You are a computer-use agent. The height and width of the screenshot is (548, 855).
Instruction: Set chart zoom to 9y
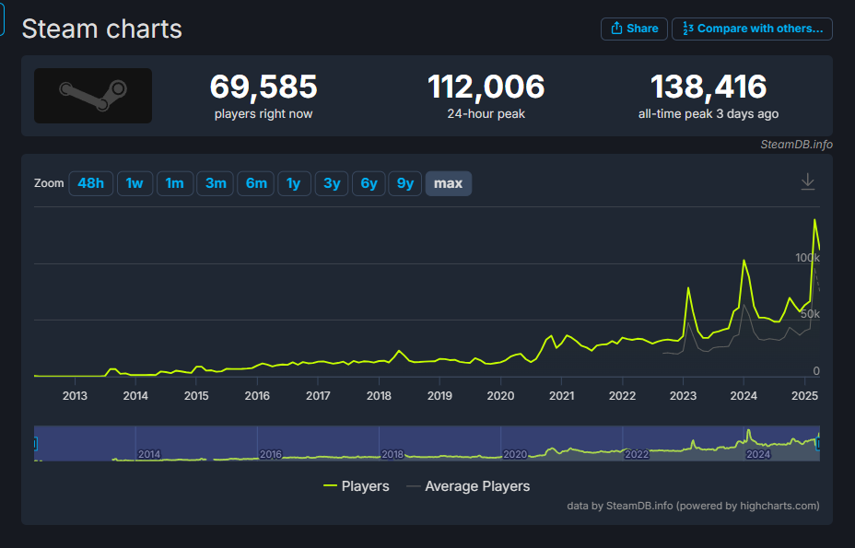tap(404, 183)
